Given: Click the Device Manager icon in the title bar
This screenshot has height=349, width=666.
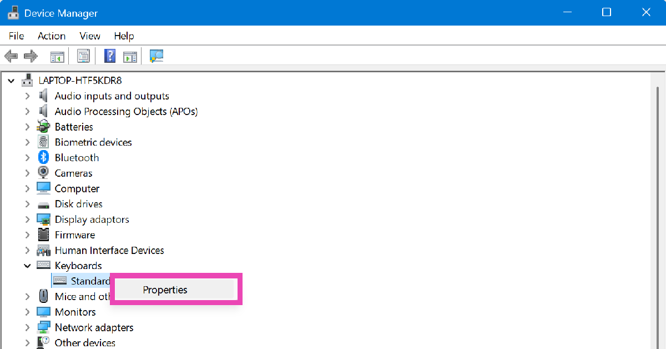Looking at the screenshot, I should 13,12.
